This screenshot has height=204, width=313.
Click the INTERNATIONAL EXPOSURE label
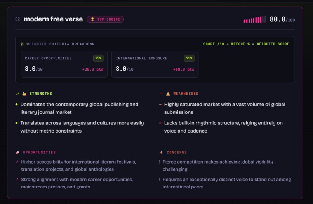[141, 58]
